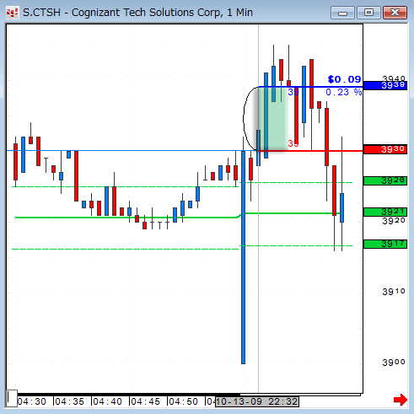
Task: Click the 04:35 time axis label
Action: (69, 401)
